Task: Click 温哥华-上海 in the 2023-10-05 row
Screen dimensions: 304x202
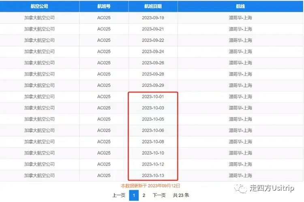Action: (x=240, y=119)
